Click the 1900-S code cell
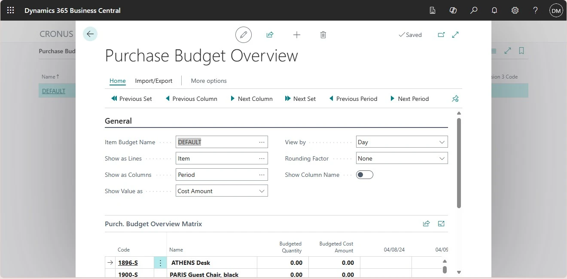 [128, 274]
